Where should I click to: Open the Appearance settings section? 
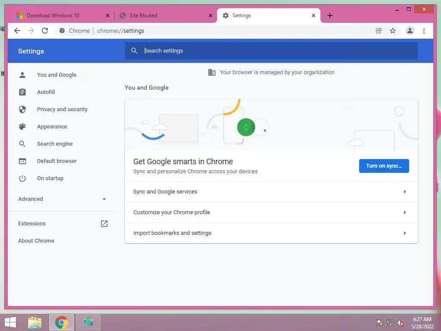tap(52, 127)
